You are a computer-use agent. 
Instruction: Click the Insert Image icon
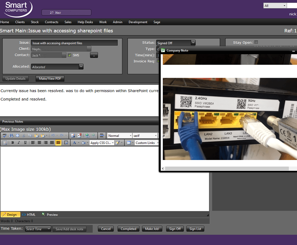click(73, 135)
